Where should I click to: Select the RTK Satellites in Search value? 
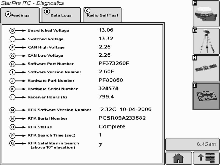(x=100, y=145)
